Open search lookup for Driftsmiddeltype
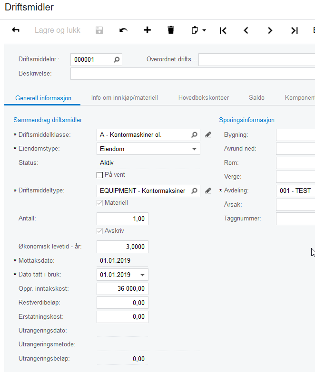The image size is (315, 372). click(194, 191)
